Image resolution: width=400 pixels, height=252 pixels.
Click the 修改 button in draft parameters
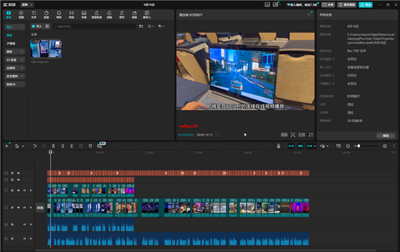point(386,136)
